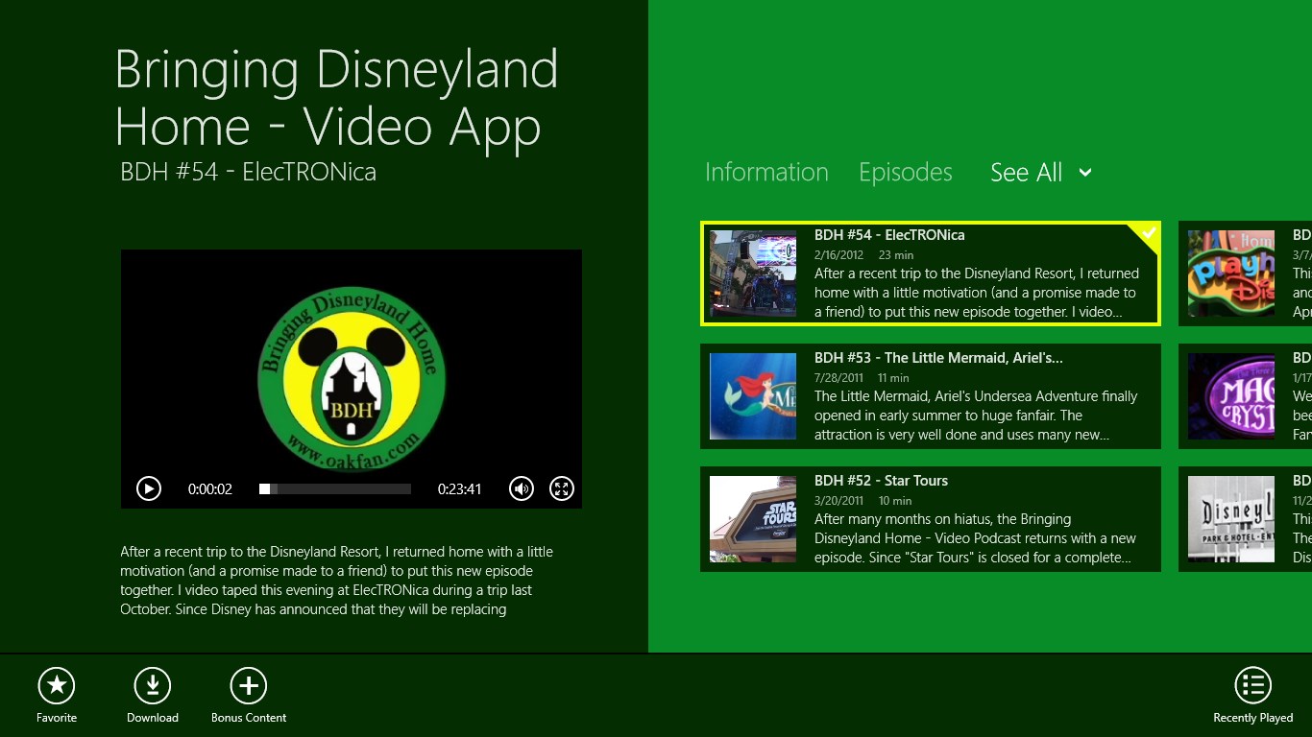Click the 3/20/2011 date on BDH #52
Image resolution: width=1312 pixels, height=737 pixels.
838,501
